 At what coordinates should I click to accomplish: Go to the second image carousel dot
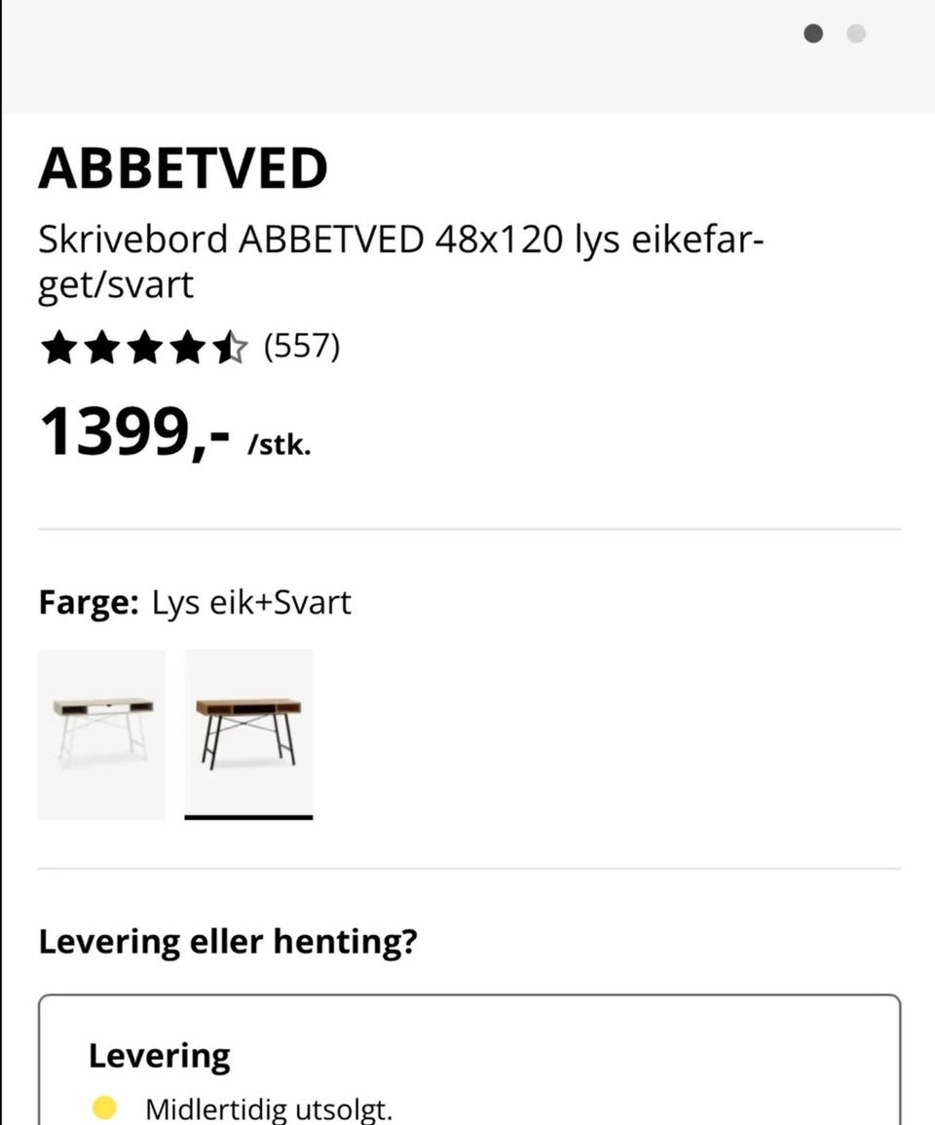click(856, 34)
